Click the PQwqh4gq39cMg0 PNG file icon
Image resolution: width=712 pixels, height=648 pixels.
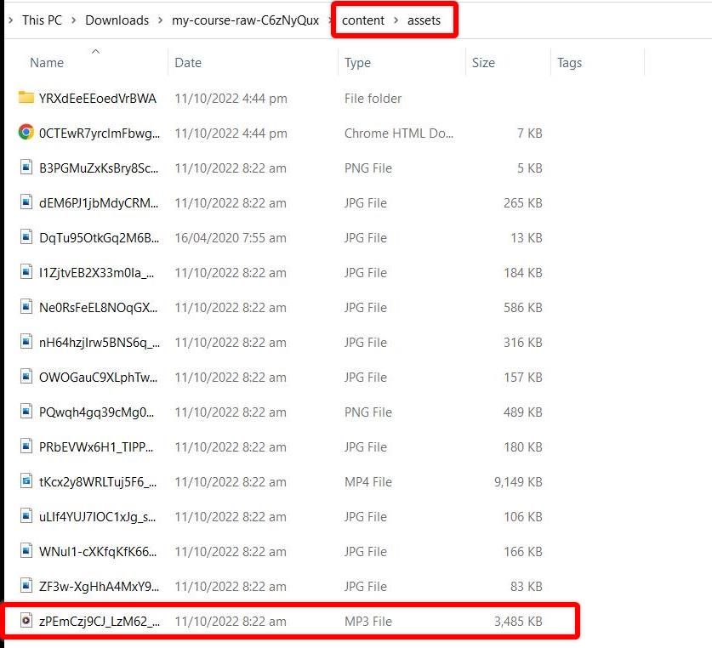coord(26,412)
